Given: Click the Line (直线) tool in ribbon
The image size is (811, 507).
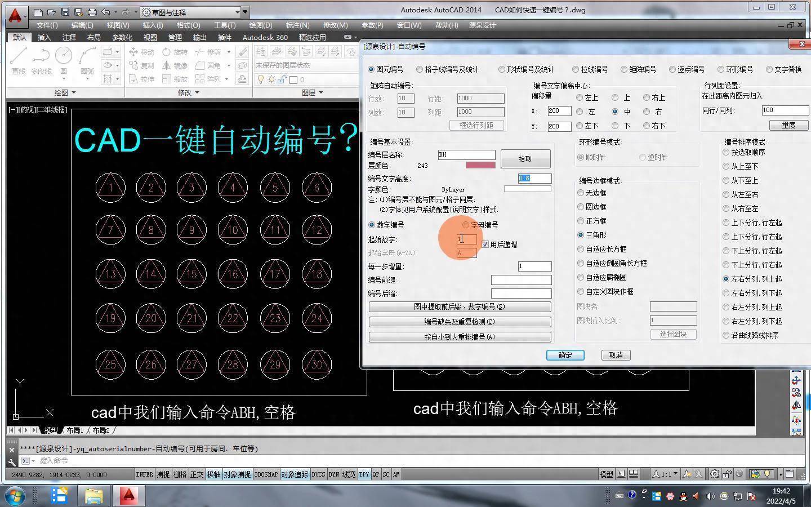Looking at the screenshot, I should point(19,61).
